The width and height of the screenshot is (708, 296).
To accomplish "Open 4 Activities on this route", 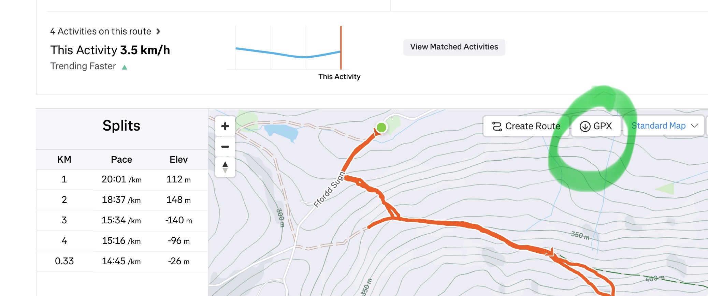I will [x=105, y=31].
